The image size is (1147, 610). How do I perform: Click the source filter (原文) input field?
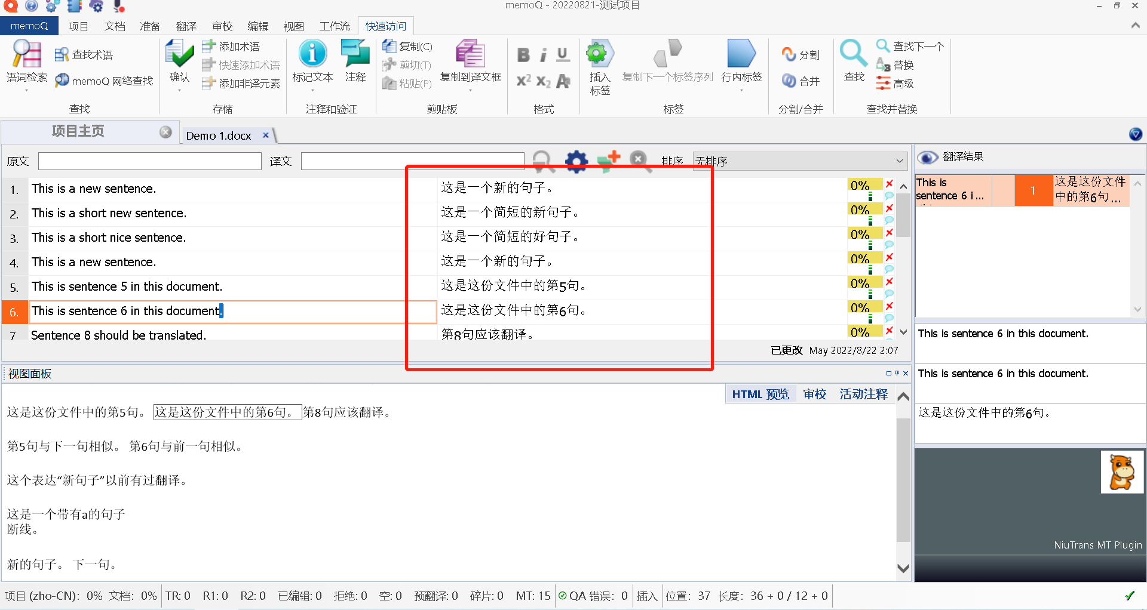point(150,161)
